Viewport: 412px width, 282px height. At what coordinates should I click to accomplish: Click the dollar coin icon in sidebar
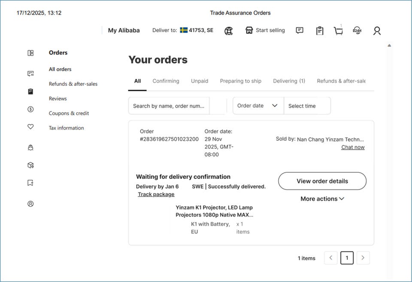[x=30, y=109]
